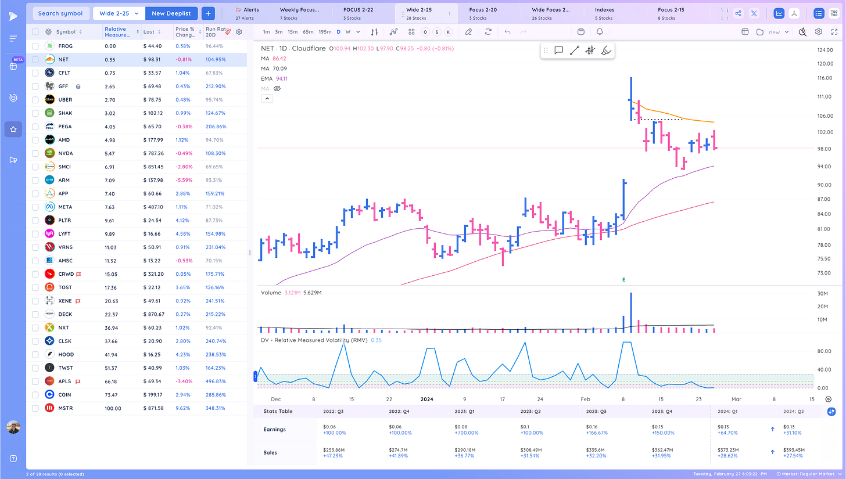The image size is (846, 479).
Task: Check the FROG row checkbox
Action: (35, 46)
